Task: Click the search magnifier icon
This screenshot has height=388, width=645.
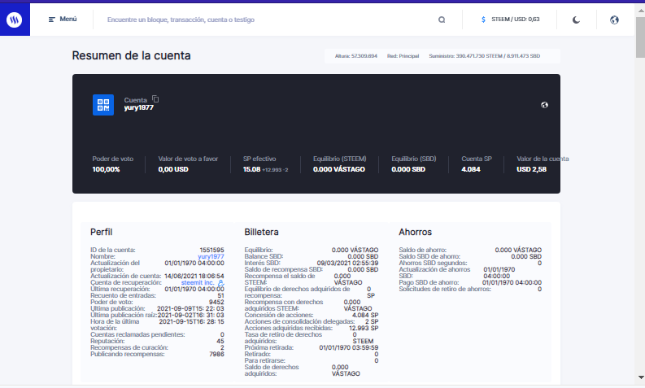Action: pyautogui.click(x=442, y=20)
